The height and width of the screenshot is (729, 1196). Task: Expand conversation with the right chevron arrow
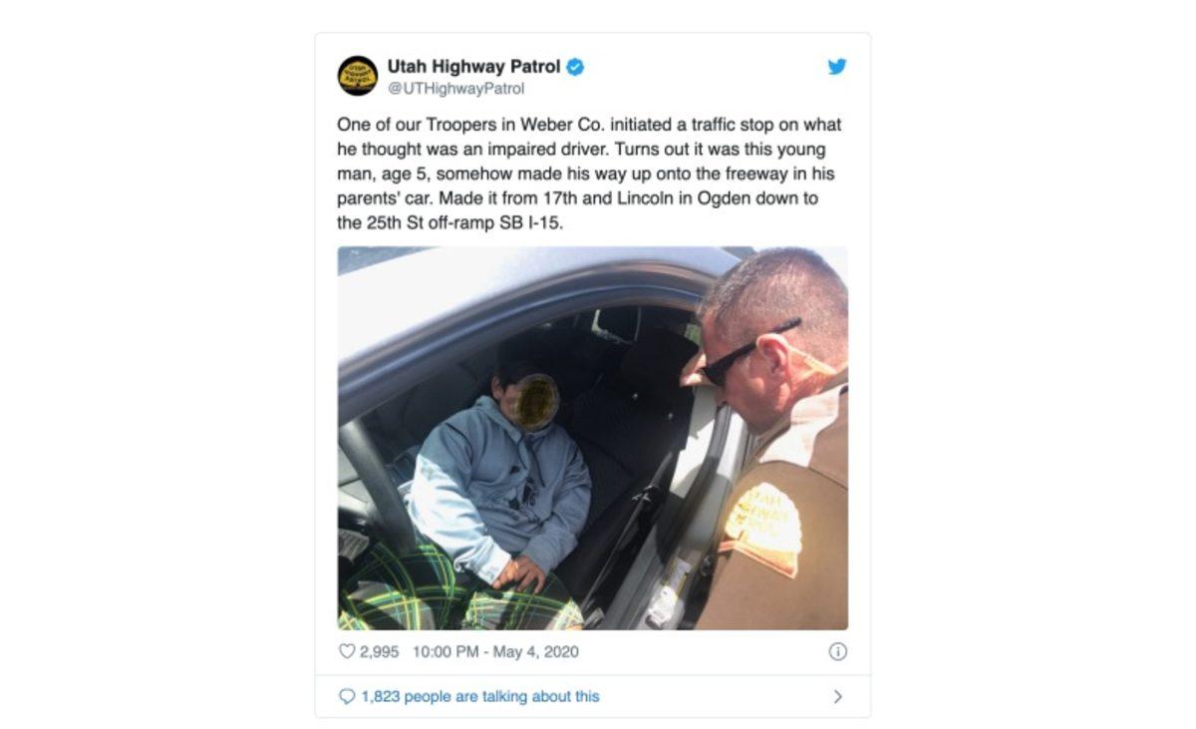coord(838,696)
